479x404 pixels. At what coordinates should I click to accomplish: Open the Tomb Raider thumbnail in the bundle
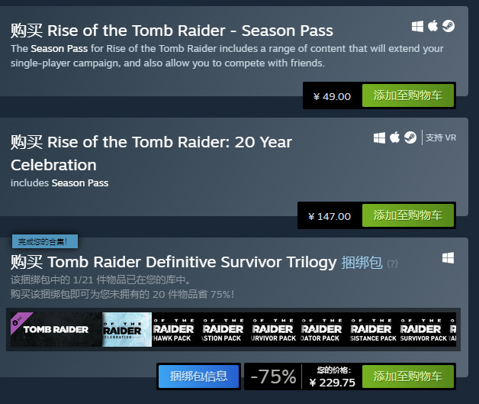point(54,329)
